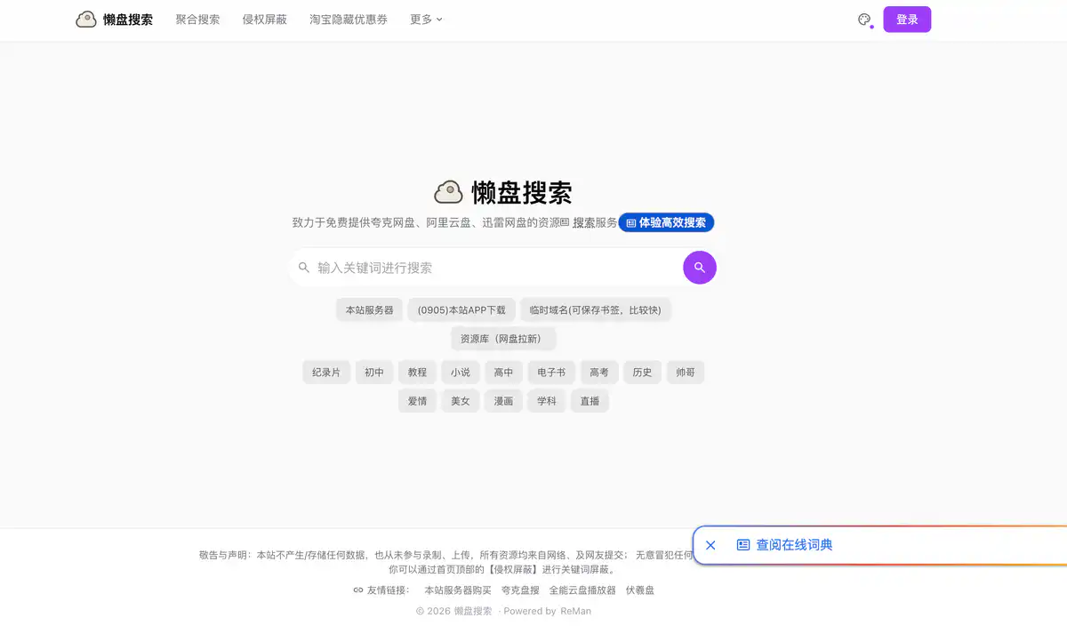1067x626 pixels.
Task: Open 本站服务器购买 footer link
Action: pyautogui.click(x=458, y=590)
